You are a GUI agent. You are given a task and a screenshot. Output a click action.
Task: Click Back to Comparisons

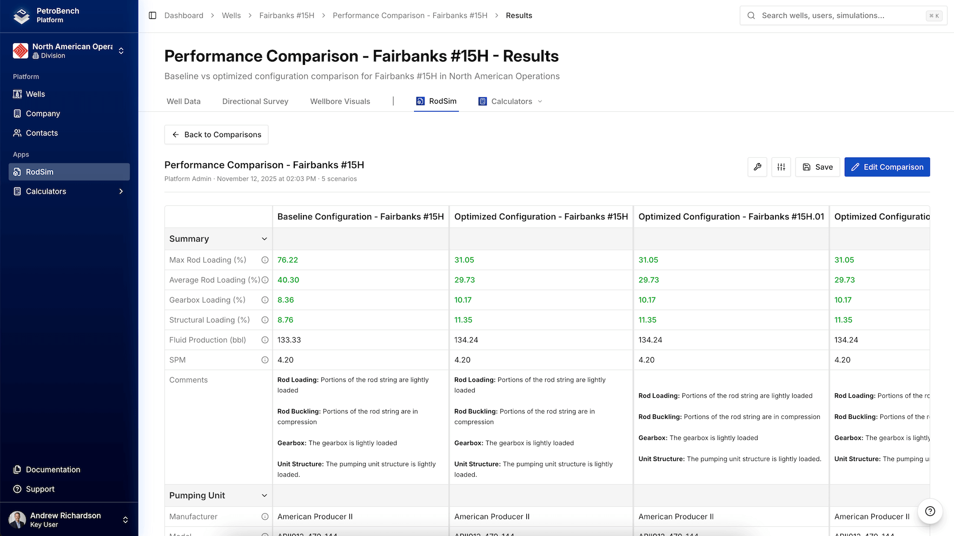click(x=216, y=135)
